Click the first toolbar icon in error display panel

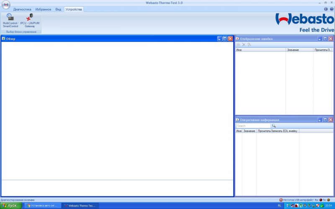click(238, 45)
